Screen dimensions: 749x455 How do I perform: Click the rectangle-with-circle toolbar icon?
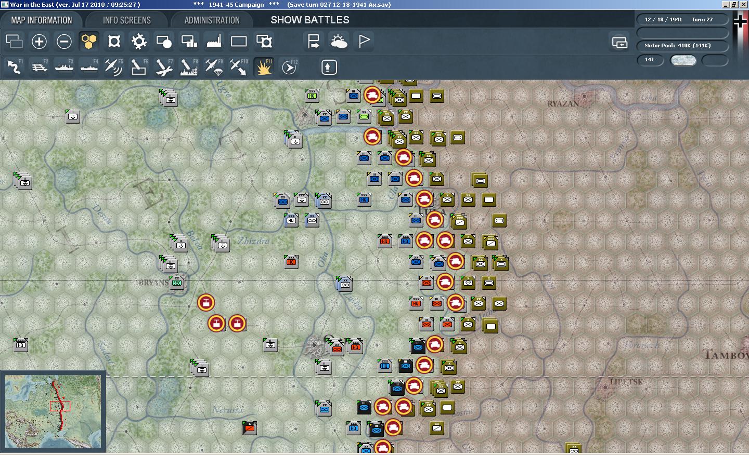click(x=164, y=41)
